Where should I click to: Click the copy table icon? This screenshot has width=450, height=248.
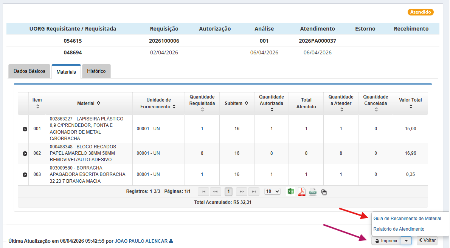(x=324, y=192)
